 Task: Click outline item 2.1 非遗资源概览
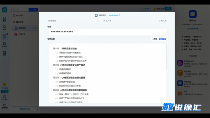63,69
